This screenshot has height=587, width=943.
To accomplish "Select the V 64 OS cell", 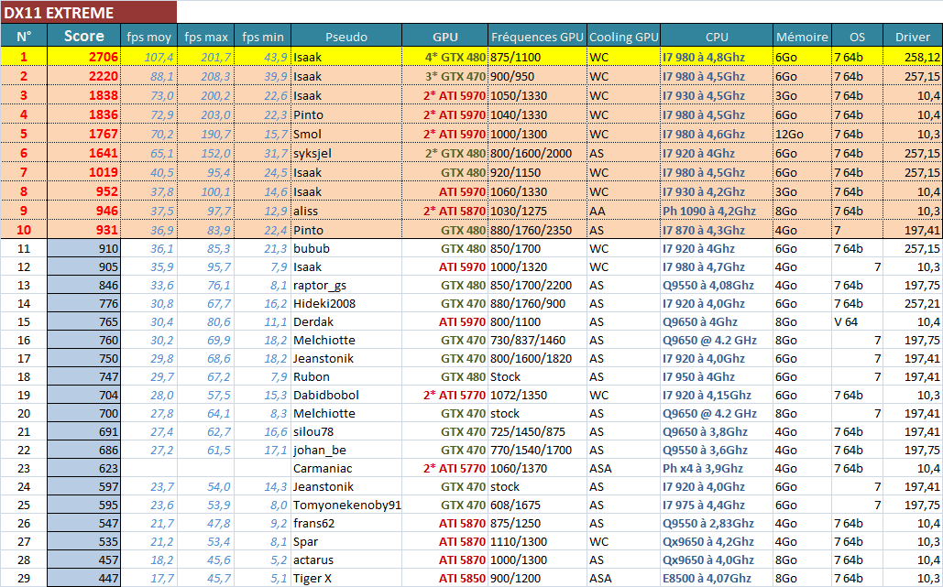I will click(x=858, y=321).
